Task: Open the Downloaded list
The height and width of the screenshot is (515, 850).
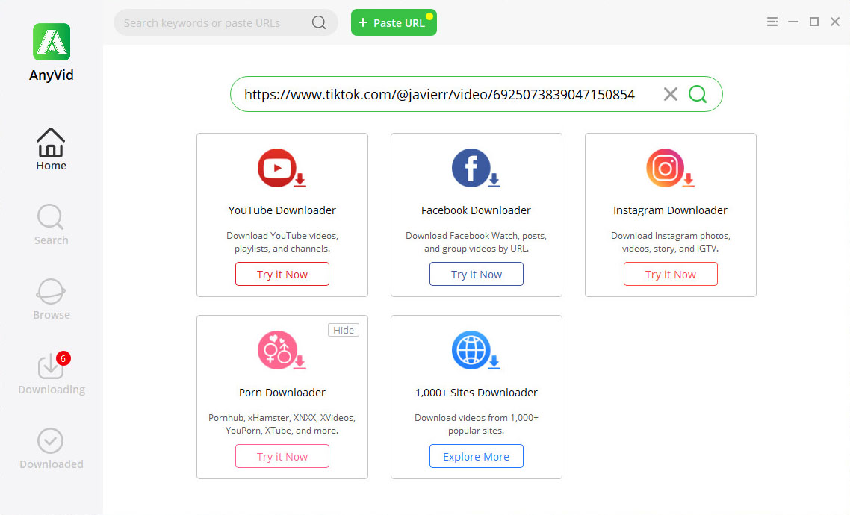Action: coord(51,449)
